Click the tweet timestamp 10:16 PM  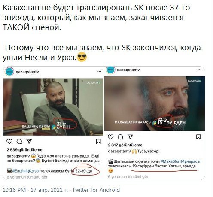click(14, 190)
